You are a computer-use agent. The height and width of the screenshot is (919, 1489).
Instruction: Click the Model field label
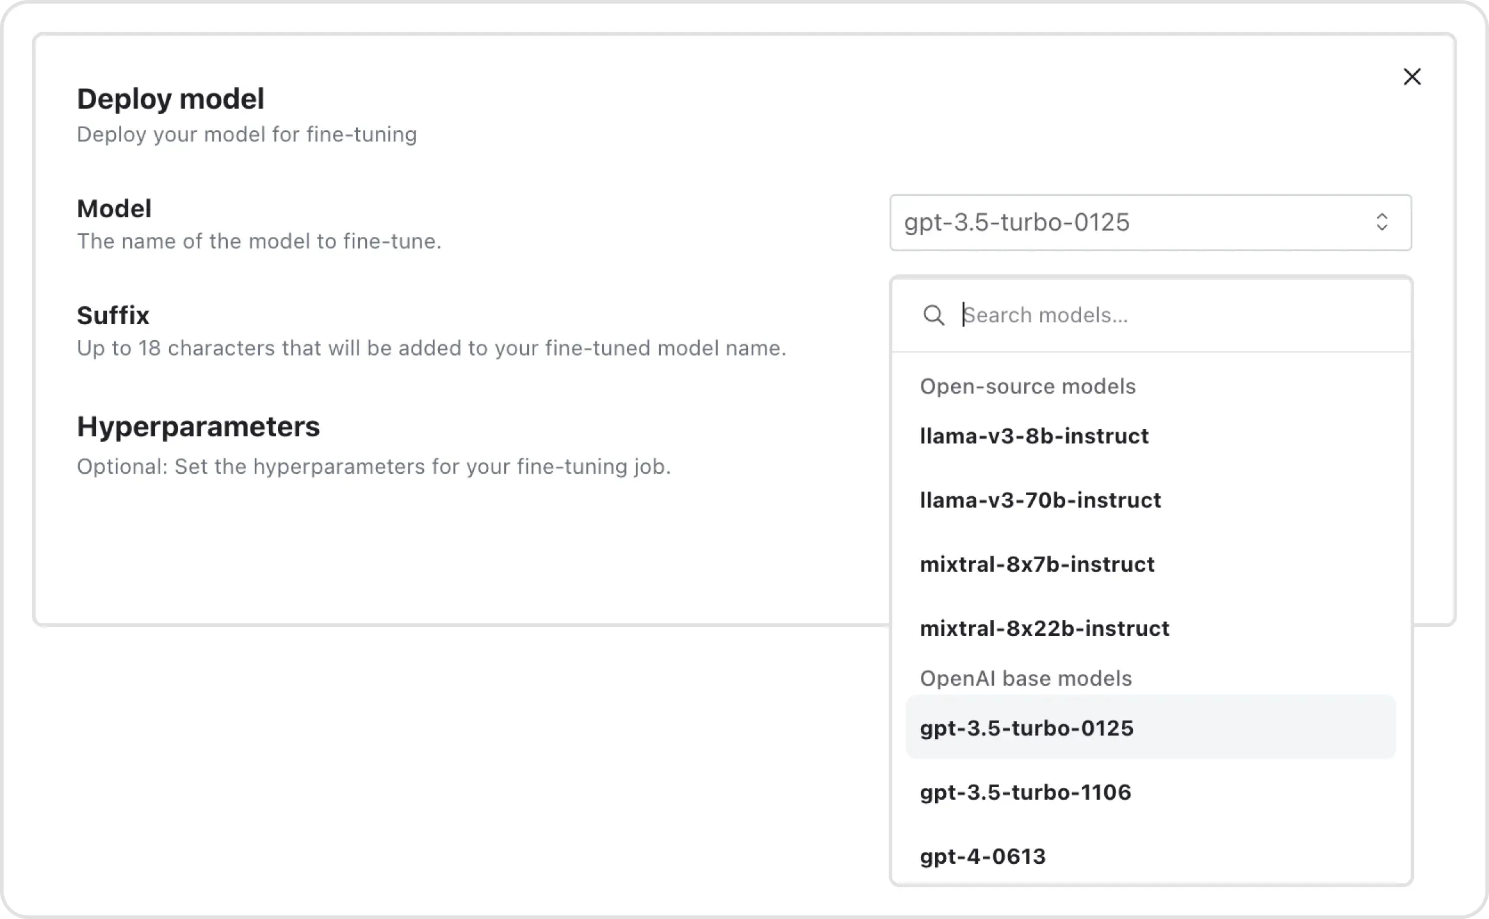pos(114,208)
